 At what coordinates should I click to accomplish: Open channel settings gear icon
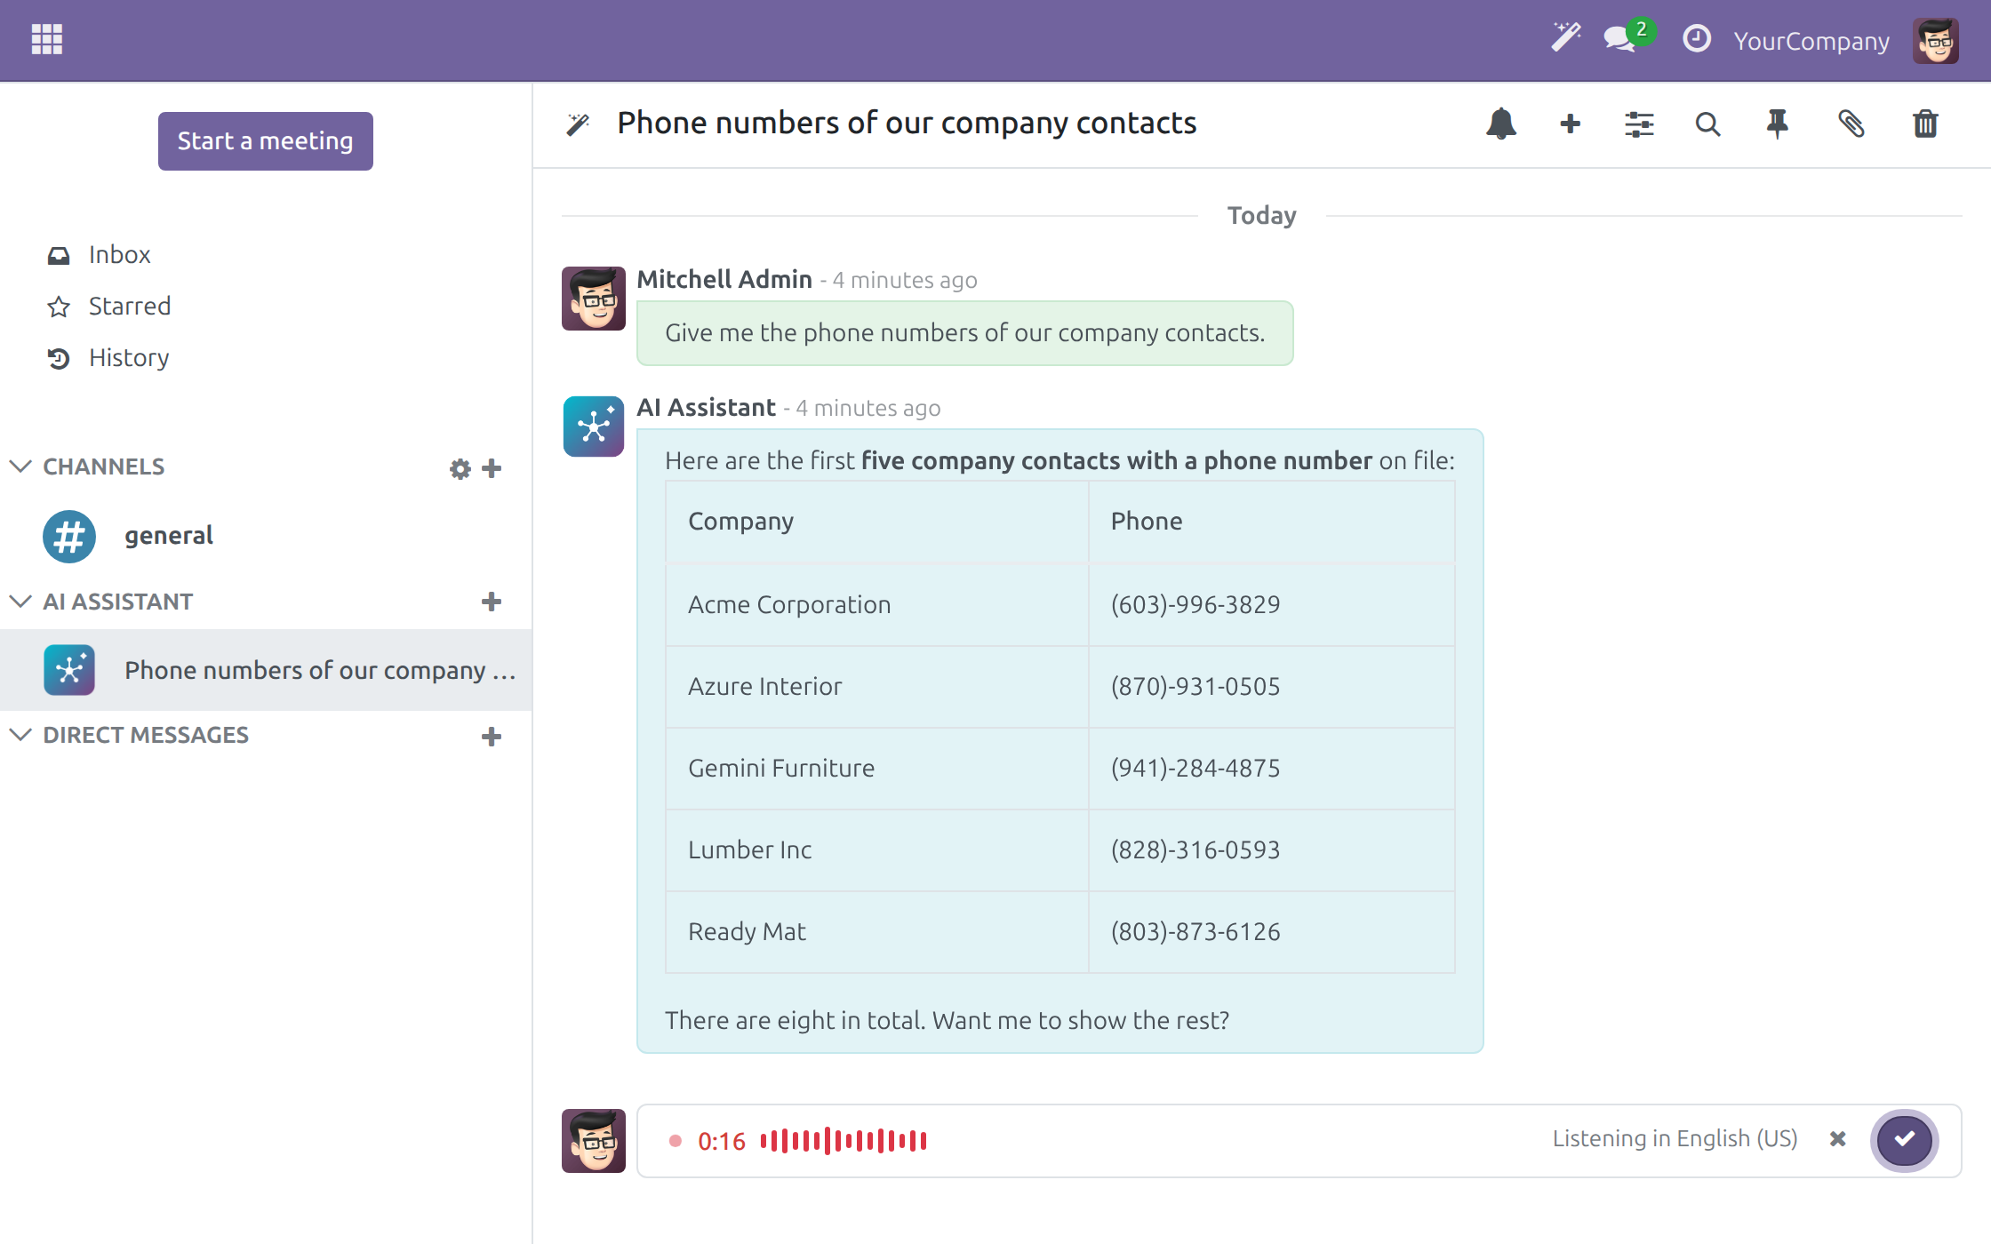tap(460, 468)
